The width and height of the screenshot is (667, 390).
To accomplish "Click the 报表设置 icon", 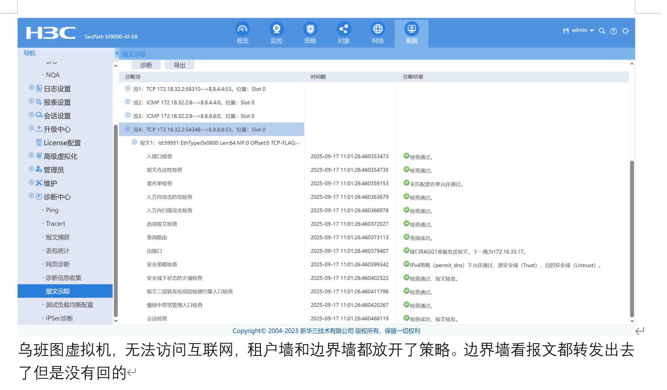I will coord(39,102).
